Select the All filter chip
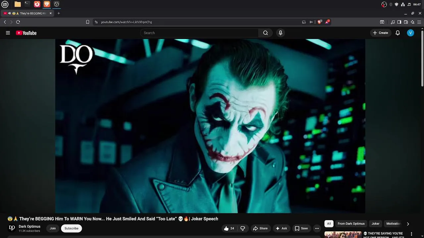 [329, 224]
